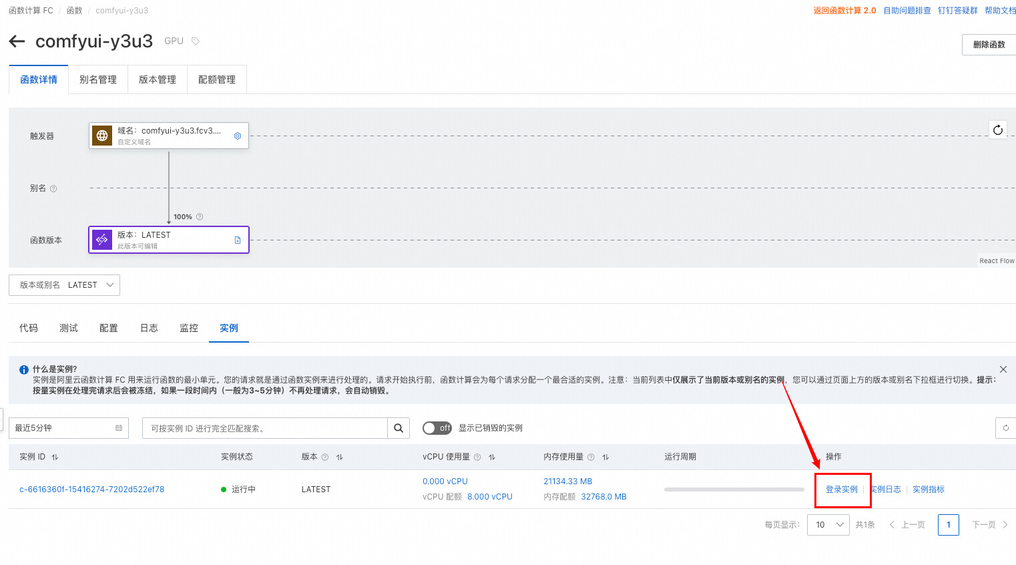Open the 监控 tab

pos(189,328)
